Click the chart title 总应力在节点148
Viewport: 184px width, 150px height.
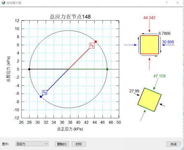70,17
